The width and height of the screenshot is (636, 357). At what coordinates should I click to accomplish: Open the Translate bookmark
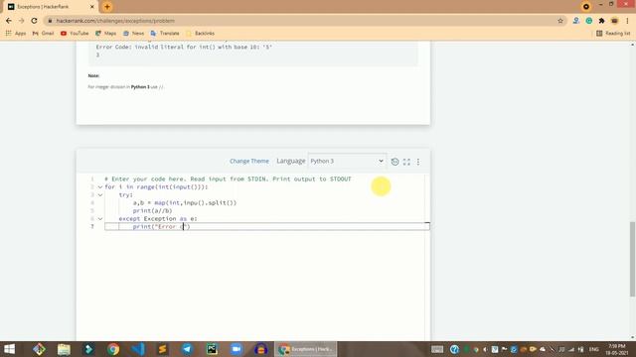pyautogui.click(x=165, y=33)
